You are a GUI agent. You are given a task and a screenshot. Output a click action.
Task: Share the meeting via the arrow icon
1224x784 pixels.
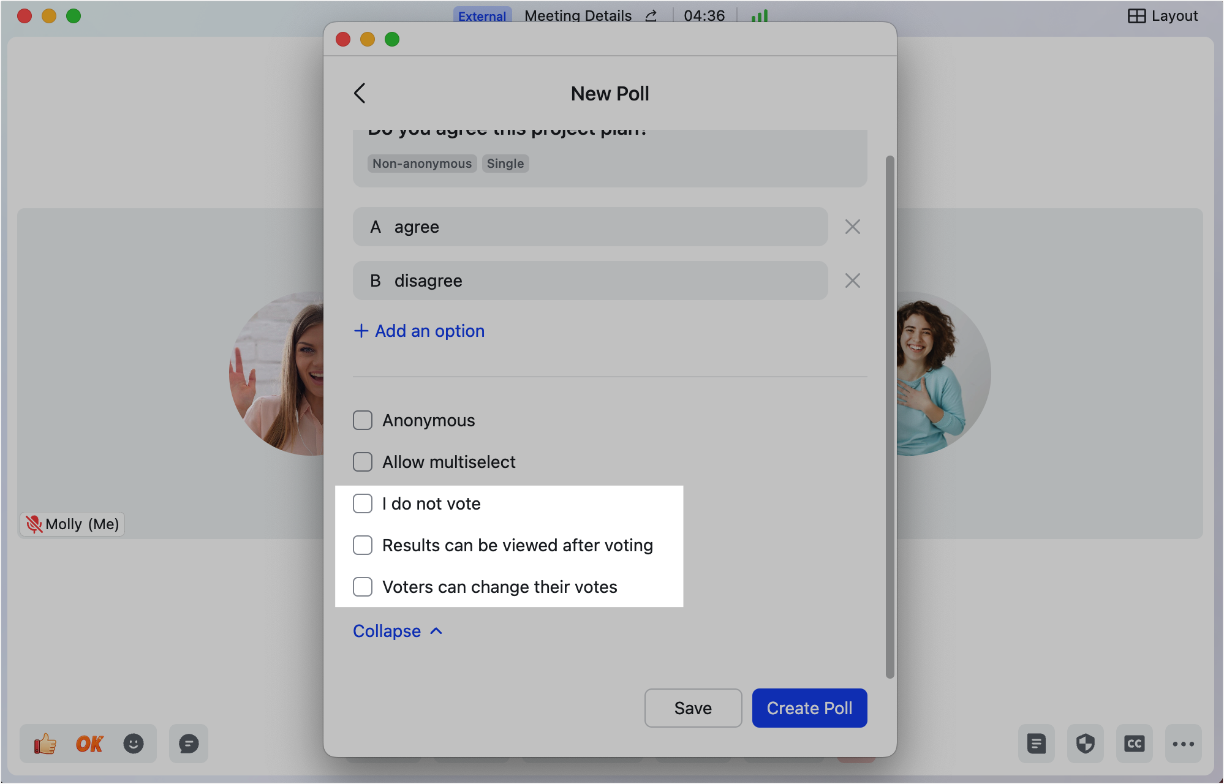pos(651,15)
